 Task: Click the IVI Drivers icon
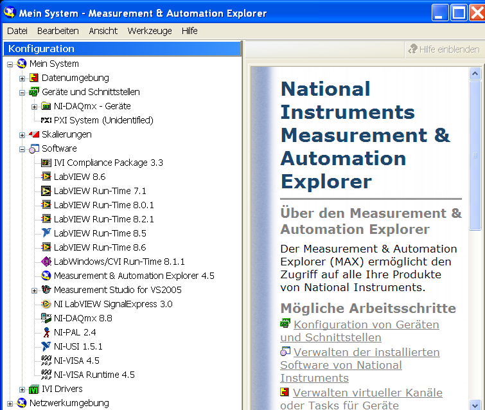pos(33,389)
